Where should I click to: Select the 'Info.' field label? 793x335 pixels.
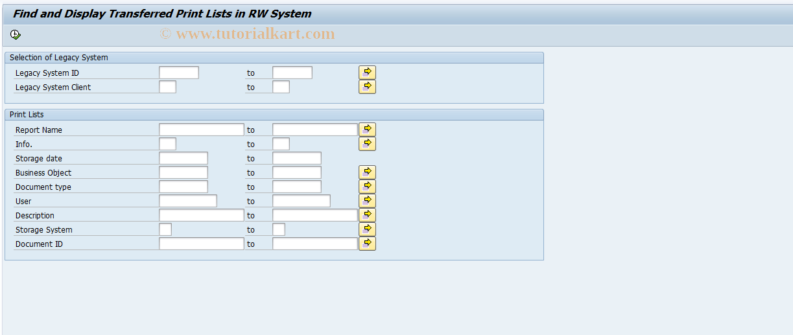coord(24,144)
